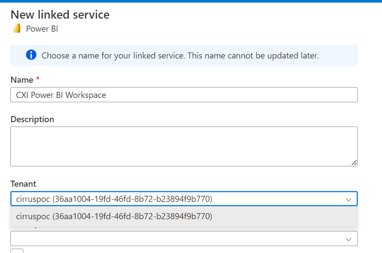
Task: Open the Tenant combo box
Action: tap(184, 199)
